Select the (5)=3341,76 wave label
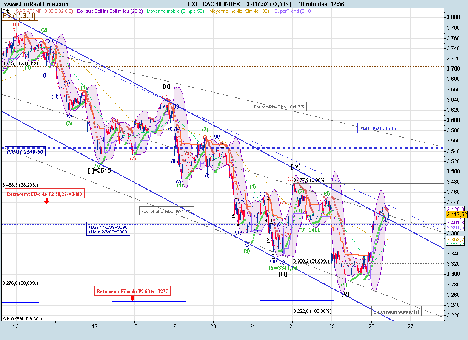This screenshot has width=468, height=340. [x=283, y=268]
